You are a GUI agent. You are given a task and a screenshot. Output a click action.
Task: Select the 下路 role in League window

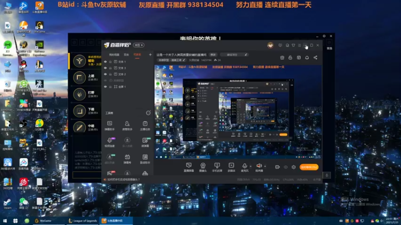coord(86,110)
